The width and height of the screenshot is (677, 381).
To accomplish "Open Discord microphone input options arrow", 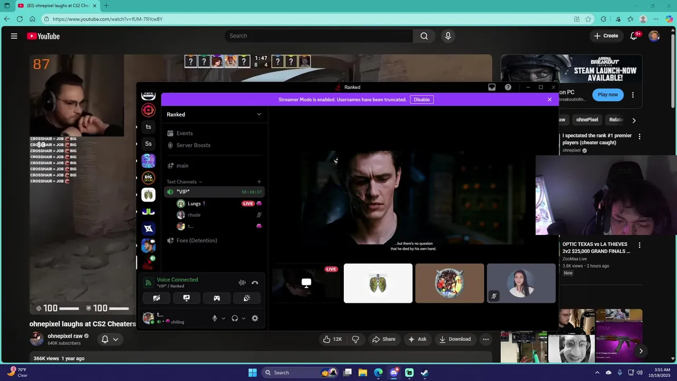I will (x=223, y=319).
